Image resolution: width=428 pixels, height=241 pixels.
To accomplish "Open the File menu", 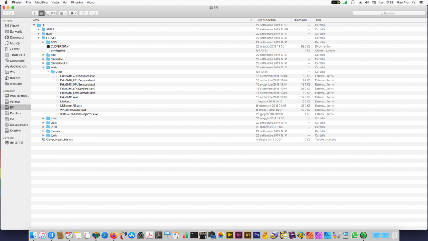I will point(28,3).
